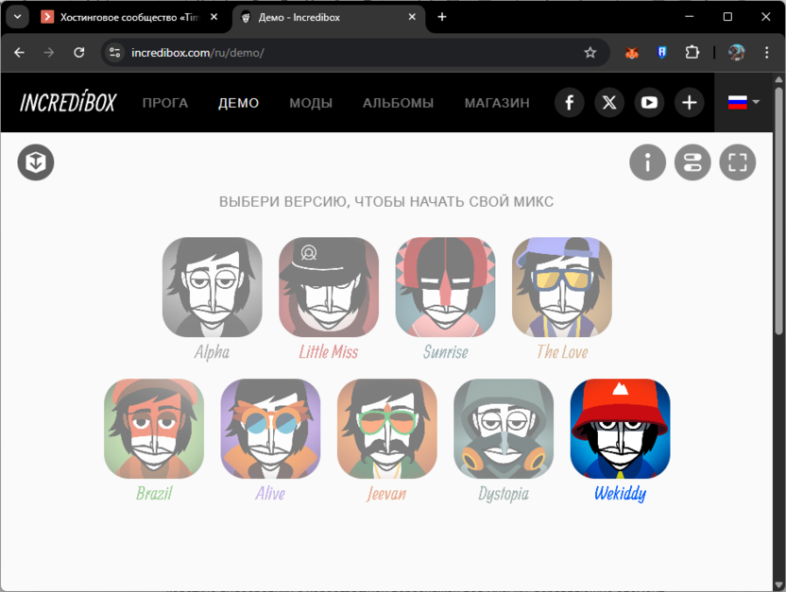Select the Sunrise version

click(x=445, y=287)
